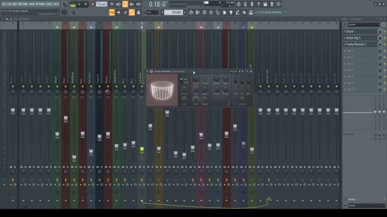
Task: Open the question mark help icon
Action: [258, 4]
